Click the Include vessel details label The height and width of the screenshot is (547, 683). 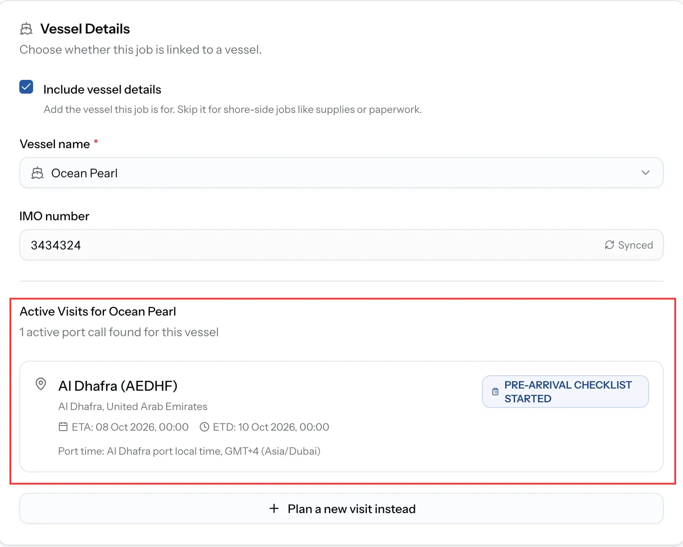102,89
